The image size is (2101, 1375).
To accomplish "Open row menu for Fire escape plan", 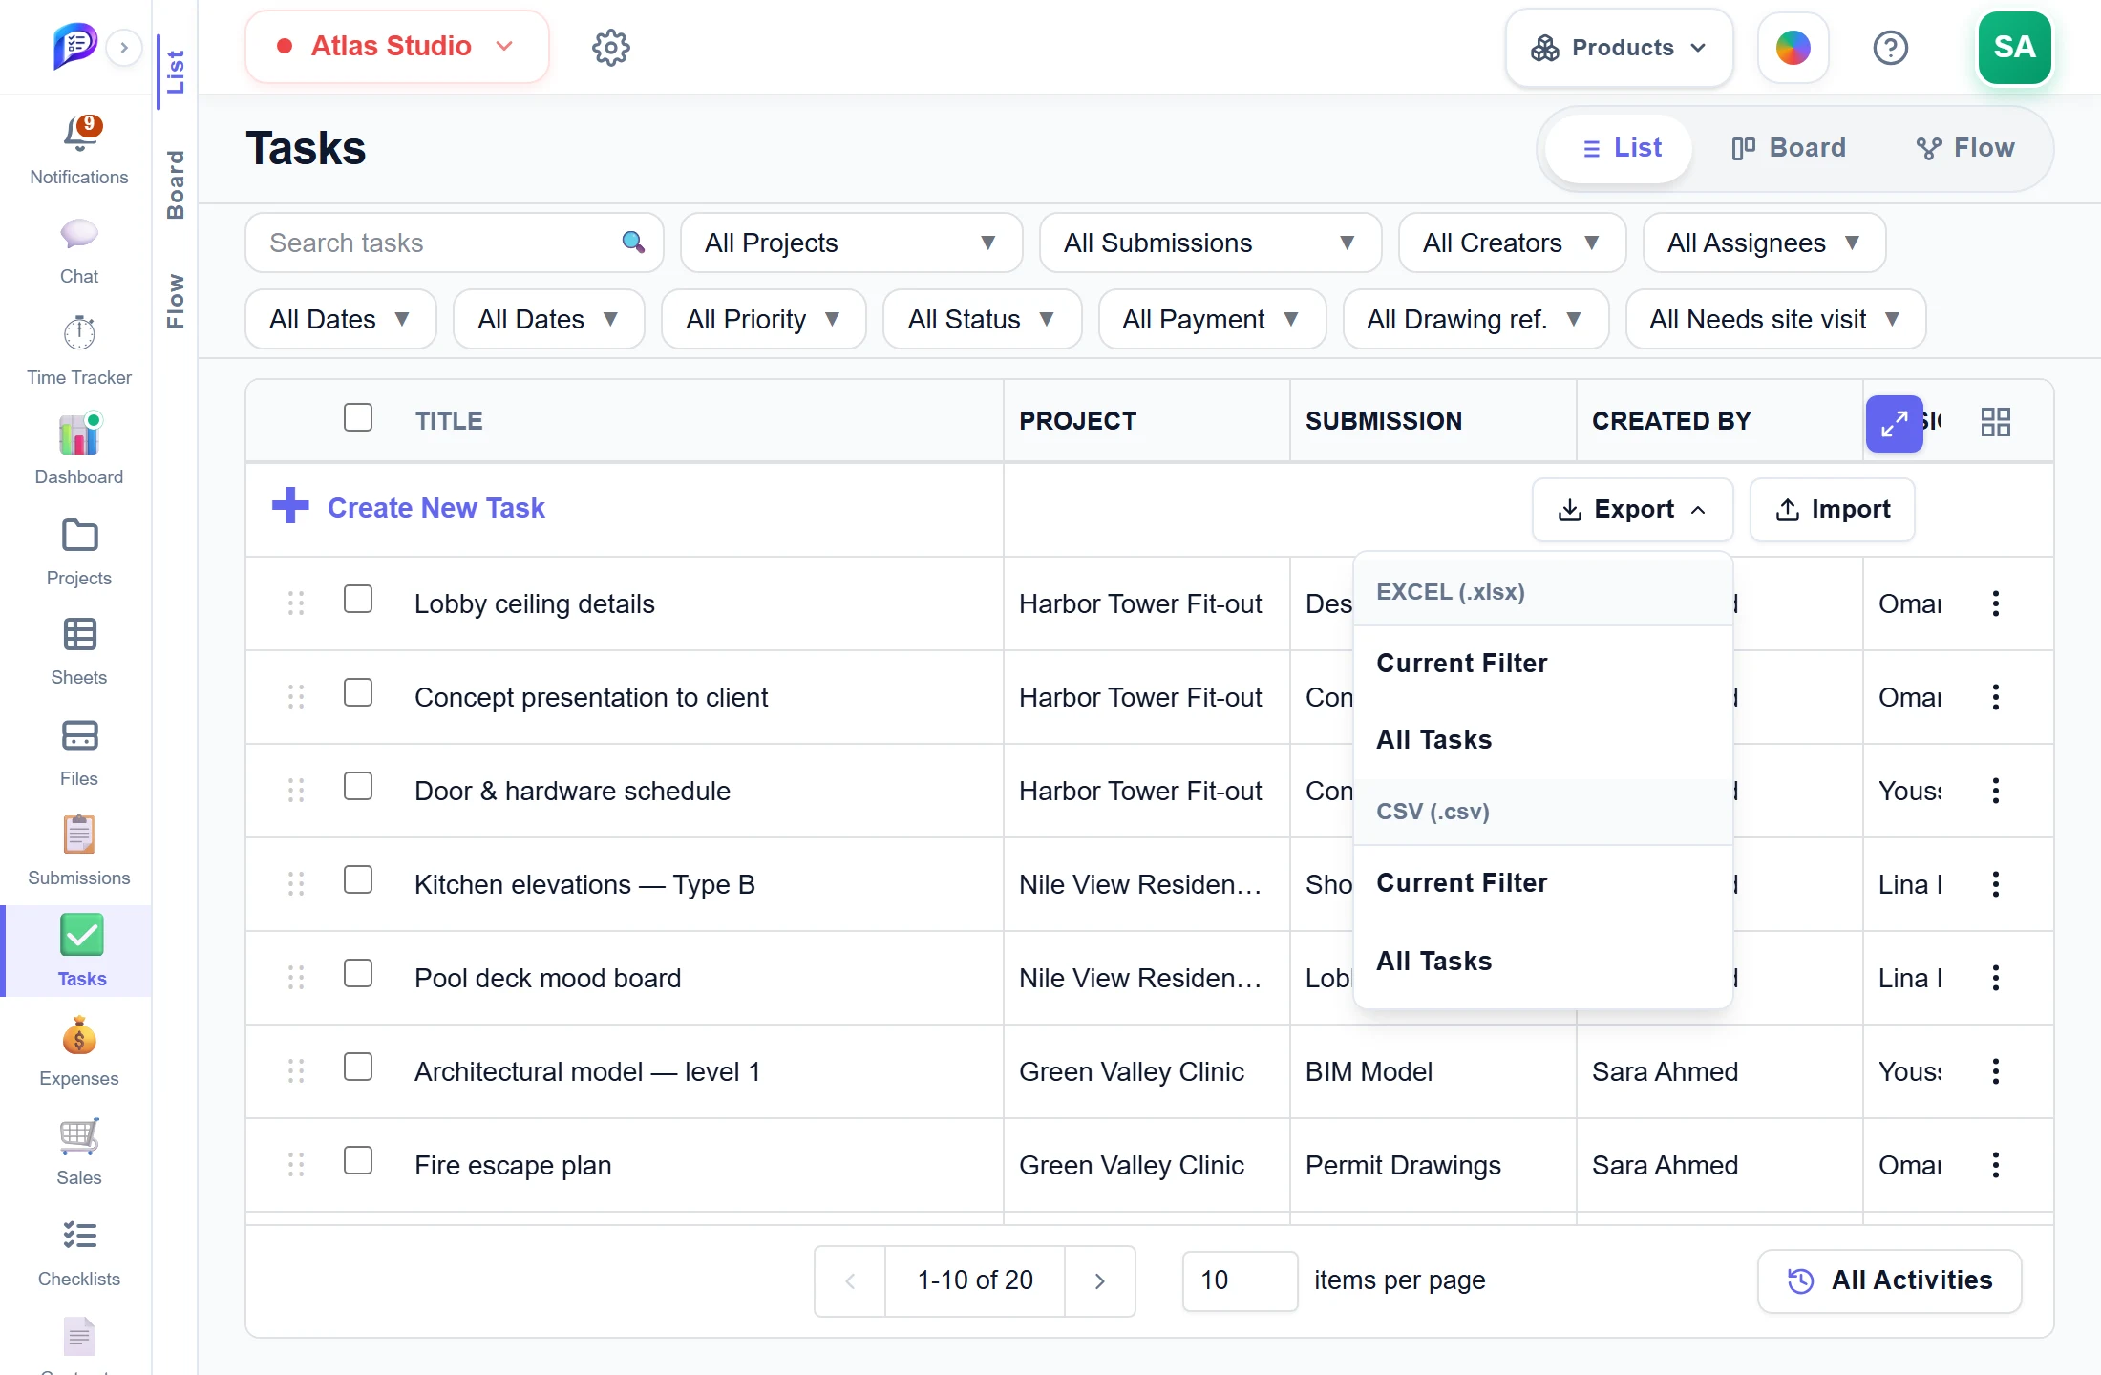I will click(x=1996, y=1165).
